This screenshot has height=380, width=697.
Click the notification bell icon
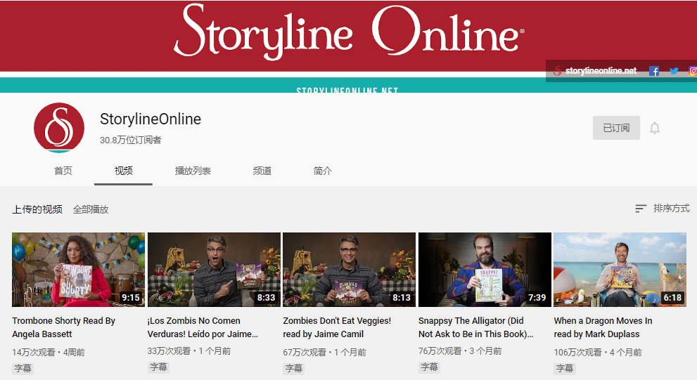[654, 129]
